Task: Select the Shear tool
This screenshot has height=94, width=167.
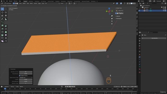Action: pyautogui.click(x=2, y=41)
